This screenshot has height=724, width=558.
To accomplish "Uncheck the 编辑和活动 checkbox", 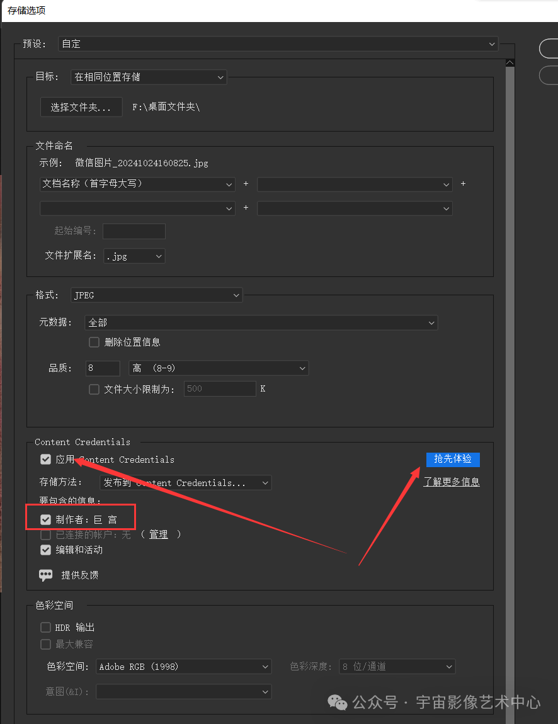I will pos(45,550).
